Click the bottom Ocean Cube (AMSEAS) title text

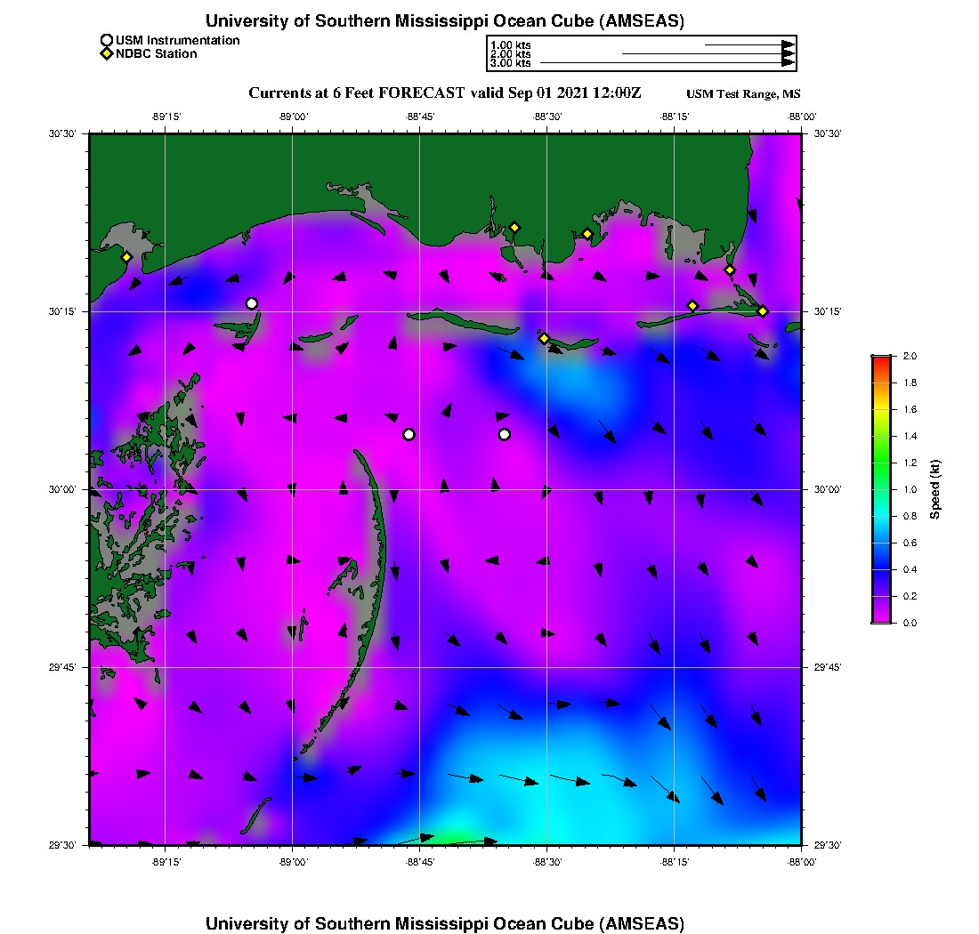pyautogui.click(x=445, y=923)
